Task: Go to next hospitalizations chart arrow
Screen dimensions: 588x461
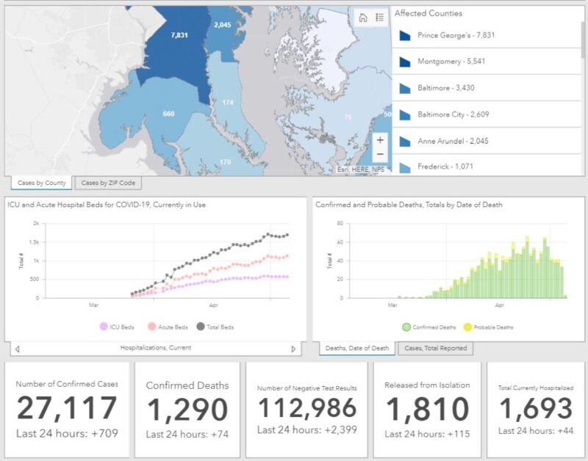Action: click(293, 349)
